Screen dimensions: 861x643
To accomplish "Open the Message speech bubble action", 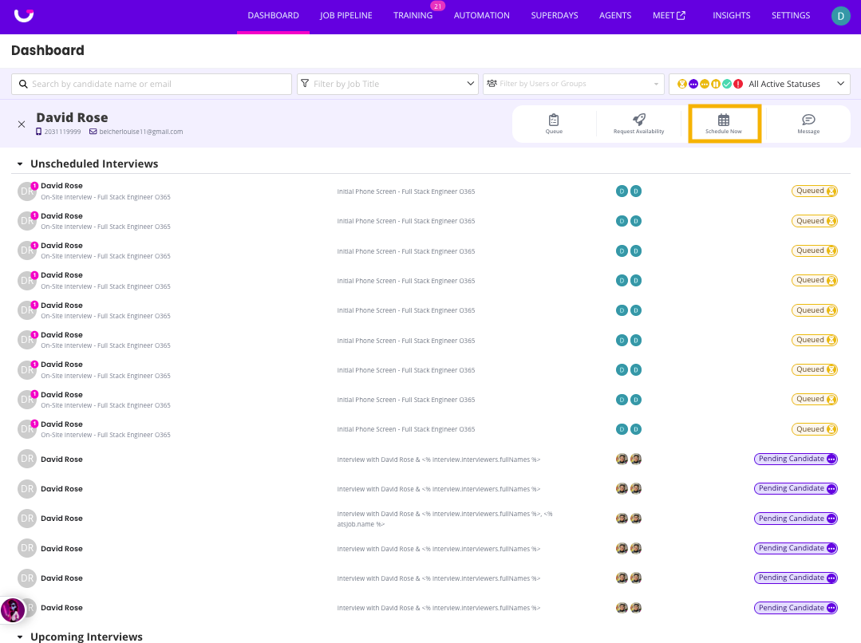I will (808, 120).
